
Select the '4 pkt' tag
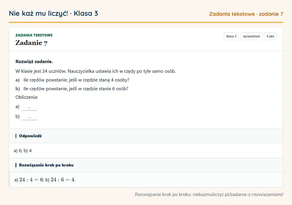[270, 36]
